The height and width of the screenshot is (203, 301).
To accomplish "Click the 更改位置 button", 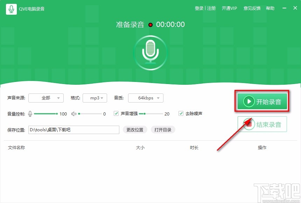I will [135, 129].
